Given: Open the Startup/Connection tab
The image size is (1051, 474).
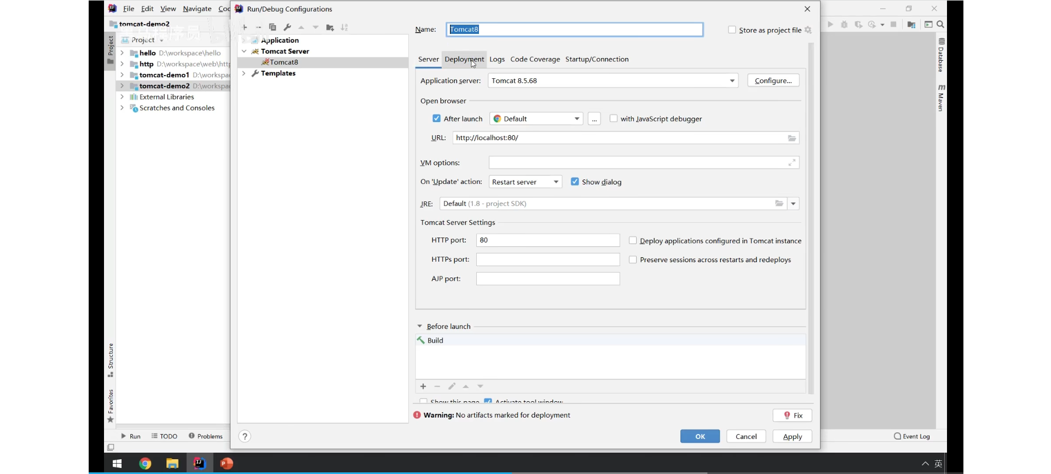Looking at the screenshot, I should click(597, 59).
